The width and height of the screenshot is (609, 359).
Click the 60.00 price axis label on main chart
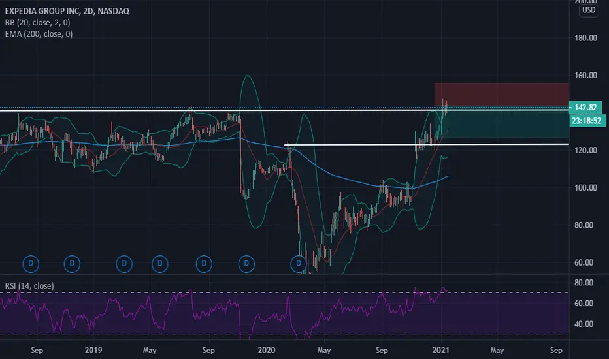[584, 262]
